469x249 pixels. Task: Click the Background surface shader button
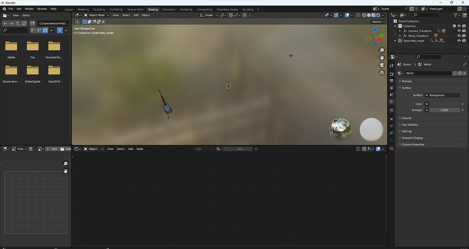coord(442,96)
